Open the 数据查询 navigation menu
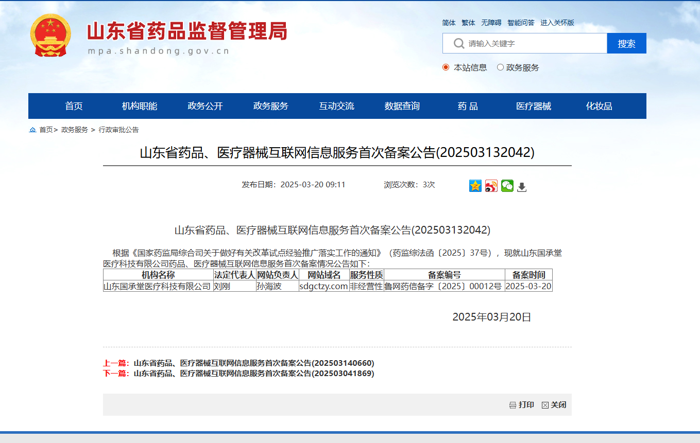The image size is (700, 443). coord(402,105)
